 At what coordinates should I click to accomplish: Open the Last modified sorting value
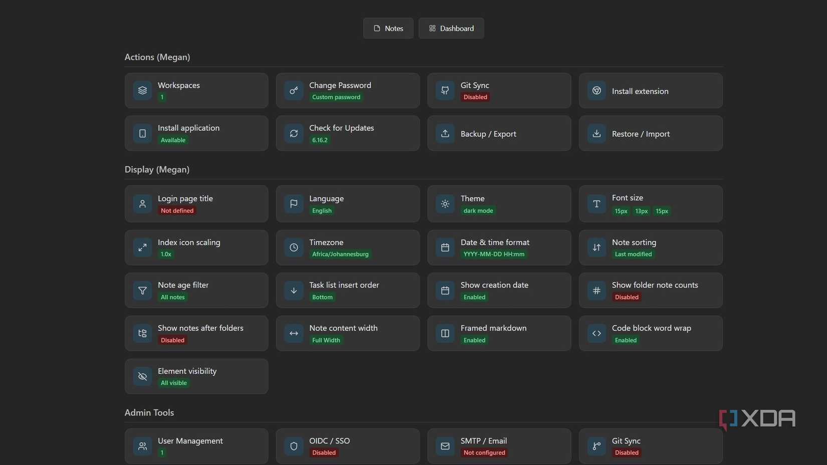coord(633,254)
